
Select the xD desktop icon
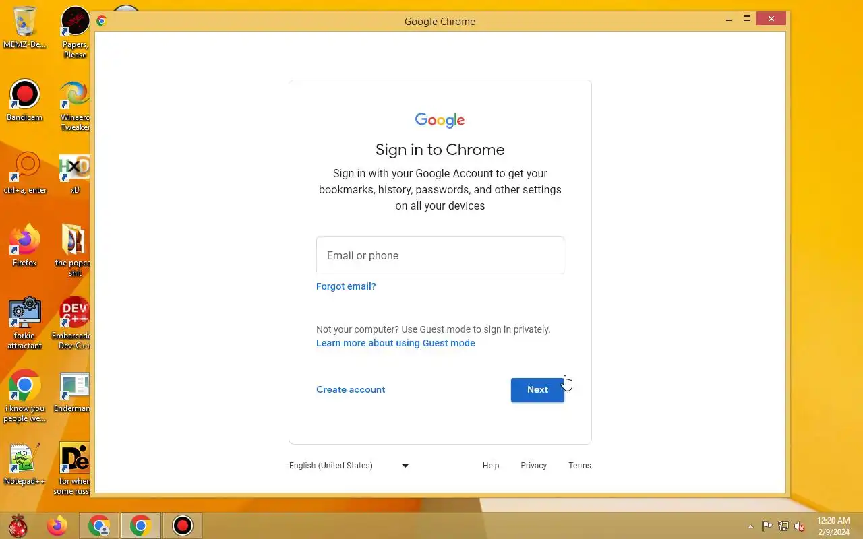[x=75, y=173]
